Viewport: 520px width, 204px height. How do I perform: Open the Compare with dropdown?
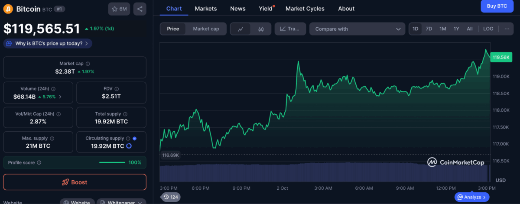[357, 29]
